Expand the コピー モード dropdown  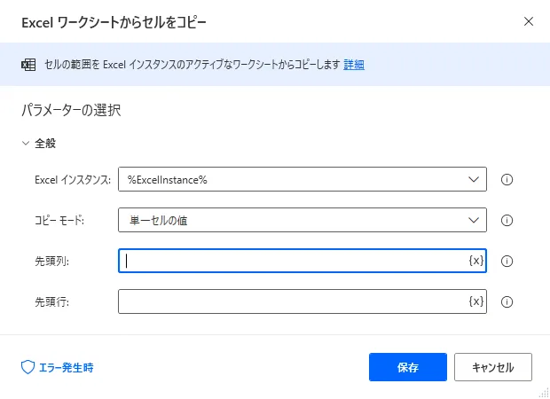(x=302, y=221)
